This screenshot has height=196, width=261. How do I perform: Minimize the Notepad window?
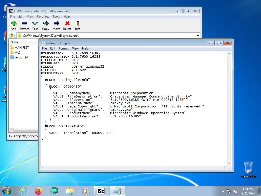[x=210, y=43]
